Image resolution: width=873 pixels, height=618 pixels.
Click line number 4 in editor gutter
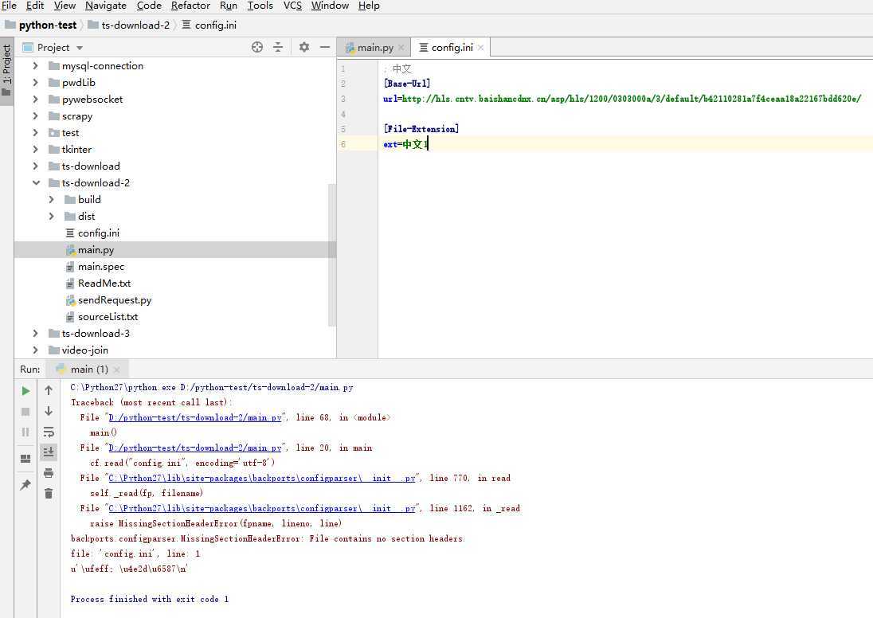tap(343, 114)
